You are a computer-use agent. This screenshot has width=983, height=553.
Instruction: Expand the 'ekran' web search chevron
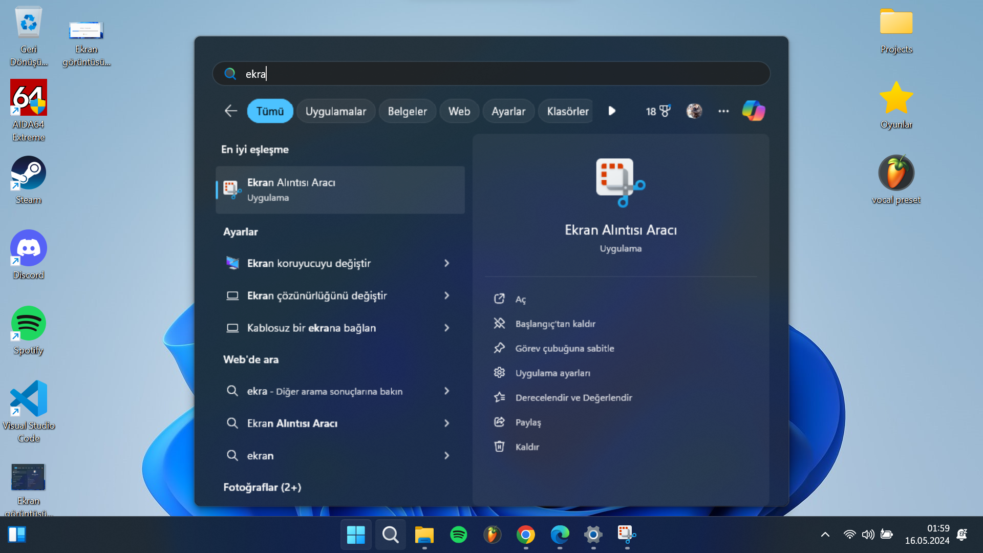tap(446, 456)
